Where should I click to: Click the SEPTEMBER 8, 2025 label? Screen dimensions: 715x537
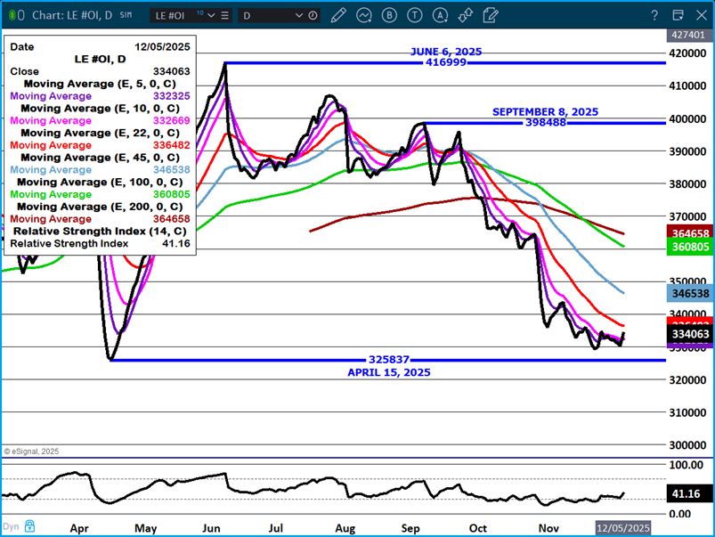click(545, 111)
